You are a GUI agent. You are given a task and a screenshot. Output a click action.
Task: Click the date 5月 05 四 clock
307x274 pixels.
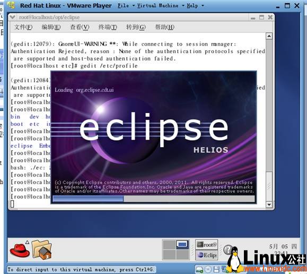[x=283, y=246]
